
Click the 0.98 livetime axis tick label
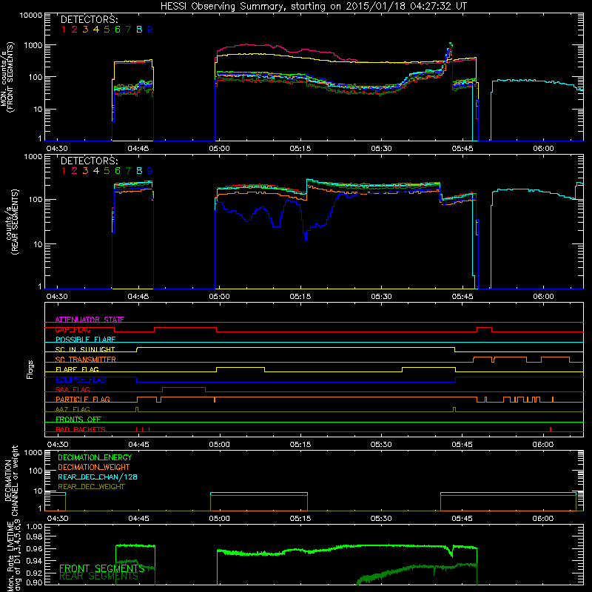coord(34,536)
